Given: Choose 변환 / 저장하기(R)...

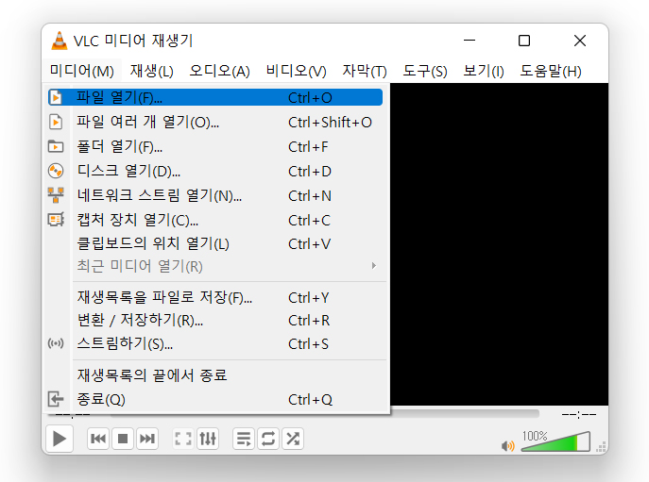Looking at the screenshot, I should (x=215, y=321).
